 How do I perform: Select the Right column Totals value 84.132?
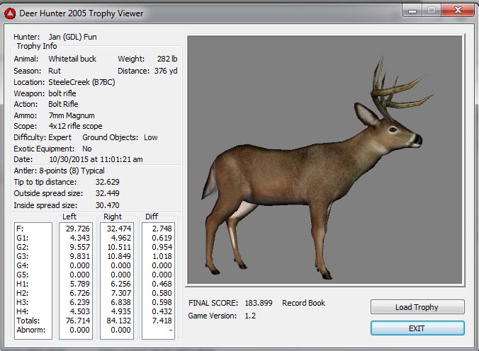(x=117, y=321)
